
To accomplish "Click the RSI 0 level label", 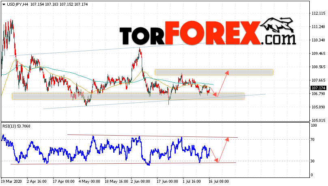I will 312,175.
